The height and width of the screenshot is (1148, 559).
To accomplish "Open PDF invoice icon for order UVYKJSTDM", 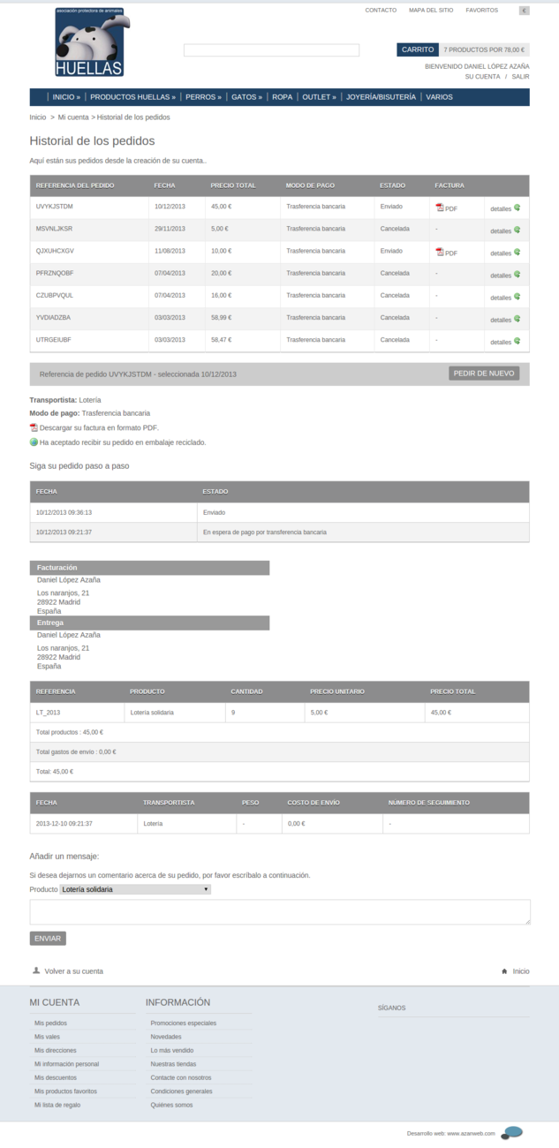I will point(440,208).
